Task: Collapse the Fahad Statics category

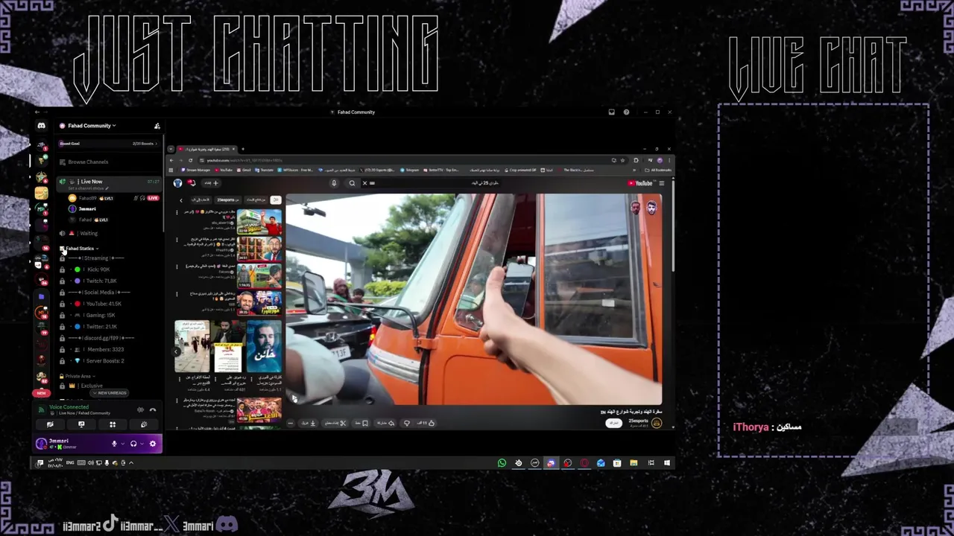Action: pos(80,249)
